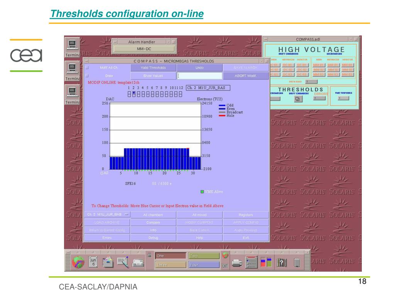Image resolution: width=395 pixels, height=294 pixels.
Task: Click the Broadcast gray legend swatch
Action: pos(222,112)
